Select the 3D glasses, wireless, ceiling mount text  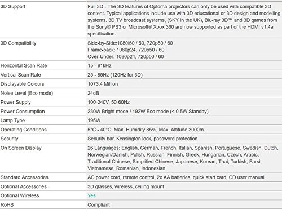pos(126,186)
